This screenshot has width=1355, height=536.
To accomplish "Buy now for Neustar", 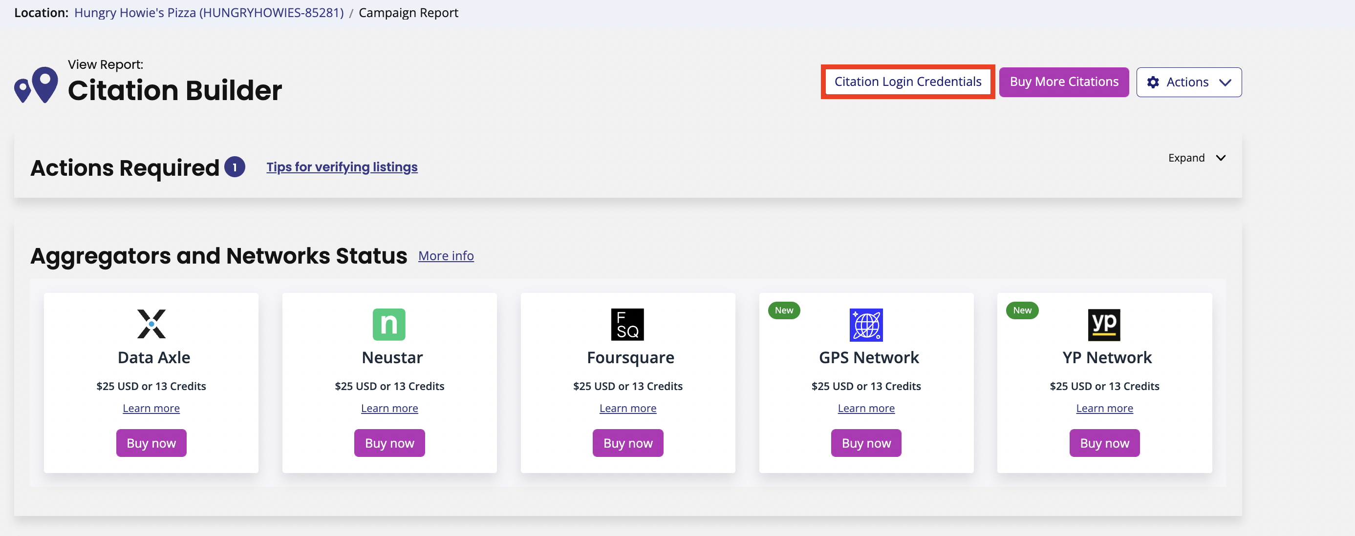I will pos(389,443).
